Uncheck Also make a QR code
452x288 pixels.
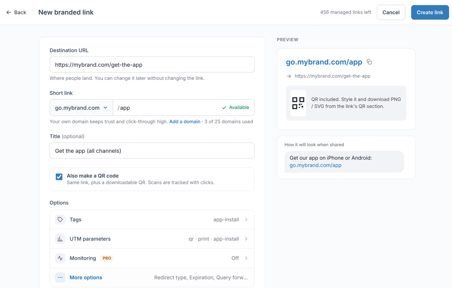coord(59,177)
